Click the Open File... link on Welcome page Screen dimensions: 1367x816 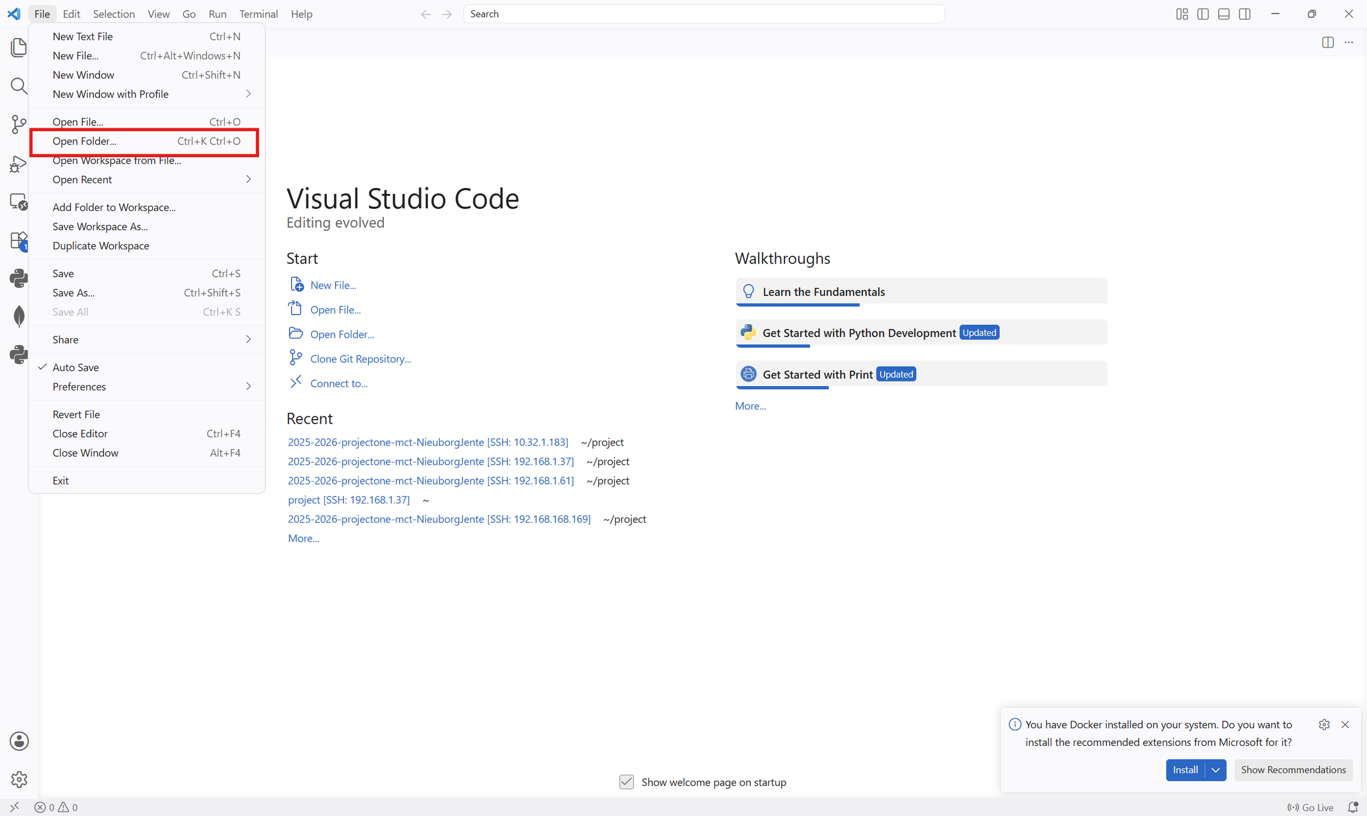click(x=335, y=310)
